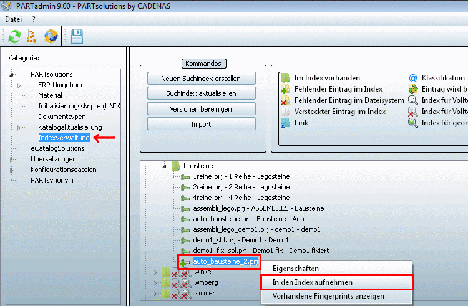This screenshot has height=306, width=468.
Task: Click the bausteine folder icon
Action: click(x=175, y=166)
